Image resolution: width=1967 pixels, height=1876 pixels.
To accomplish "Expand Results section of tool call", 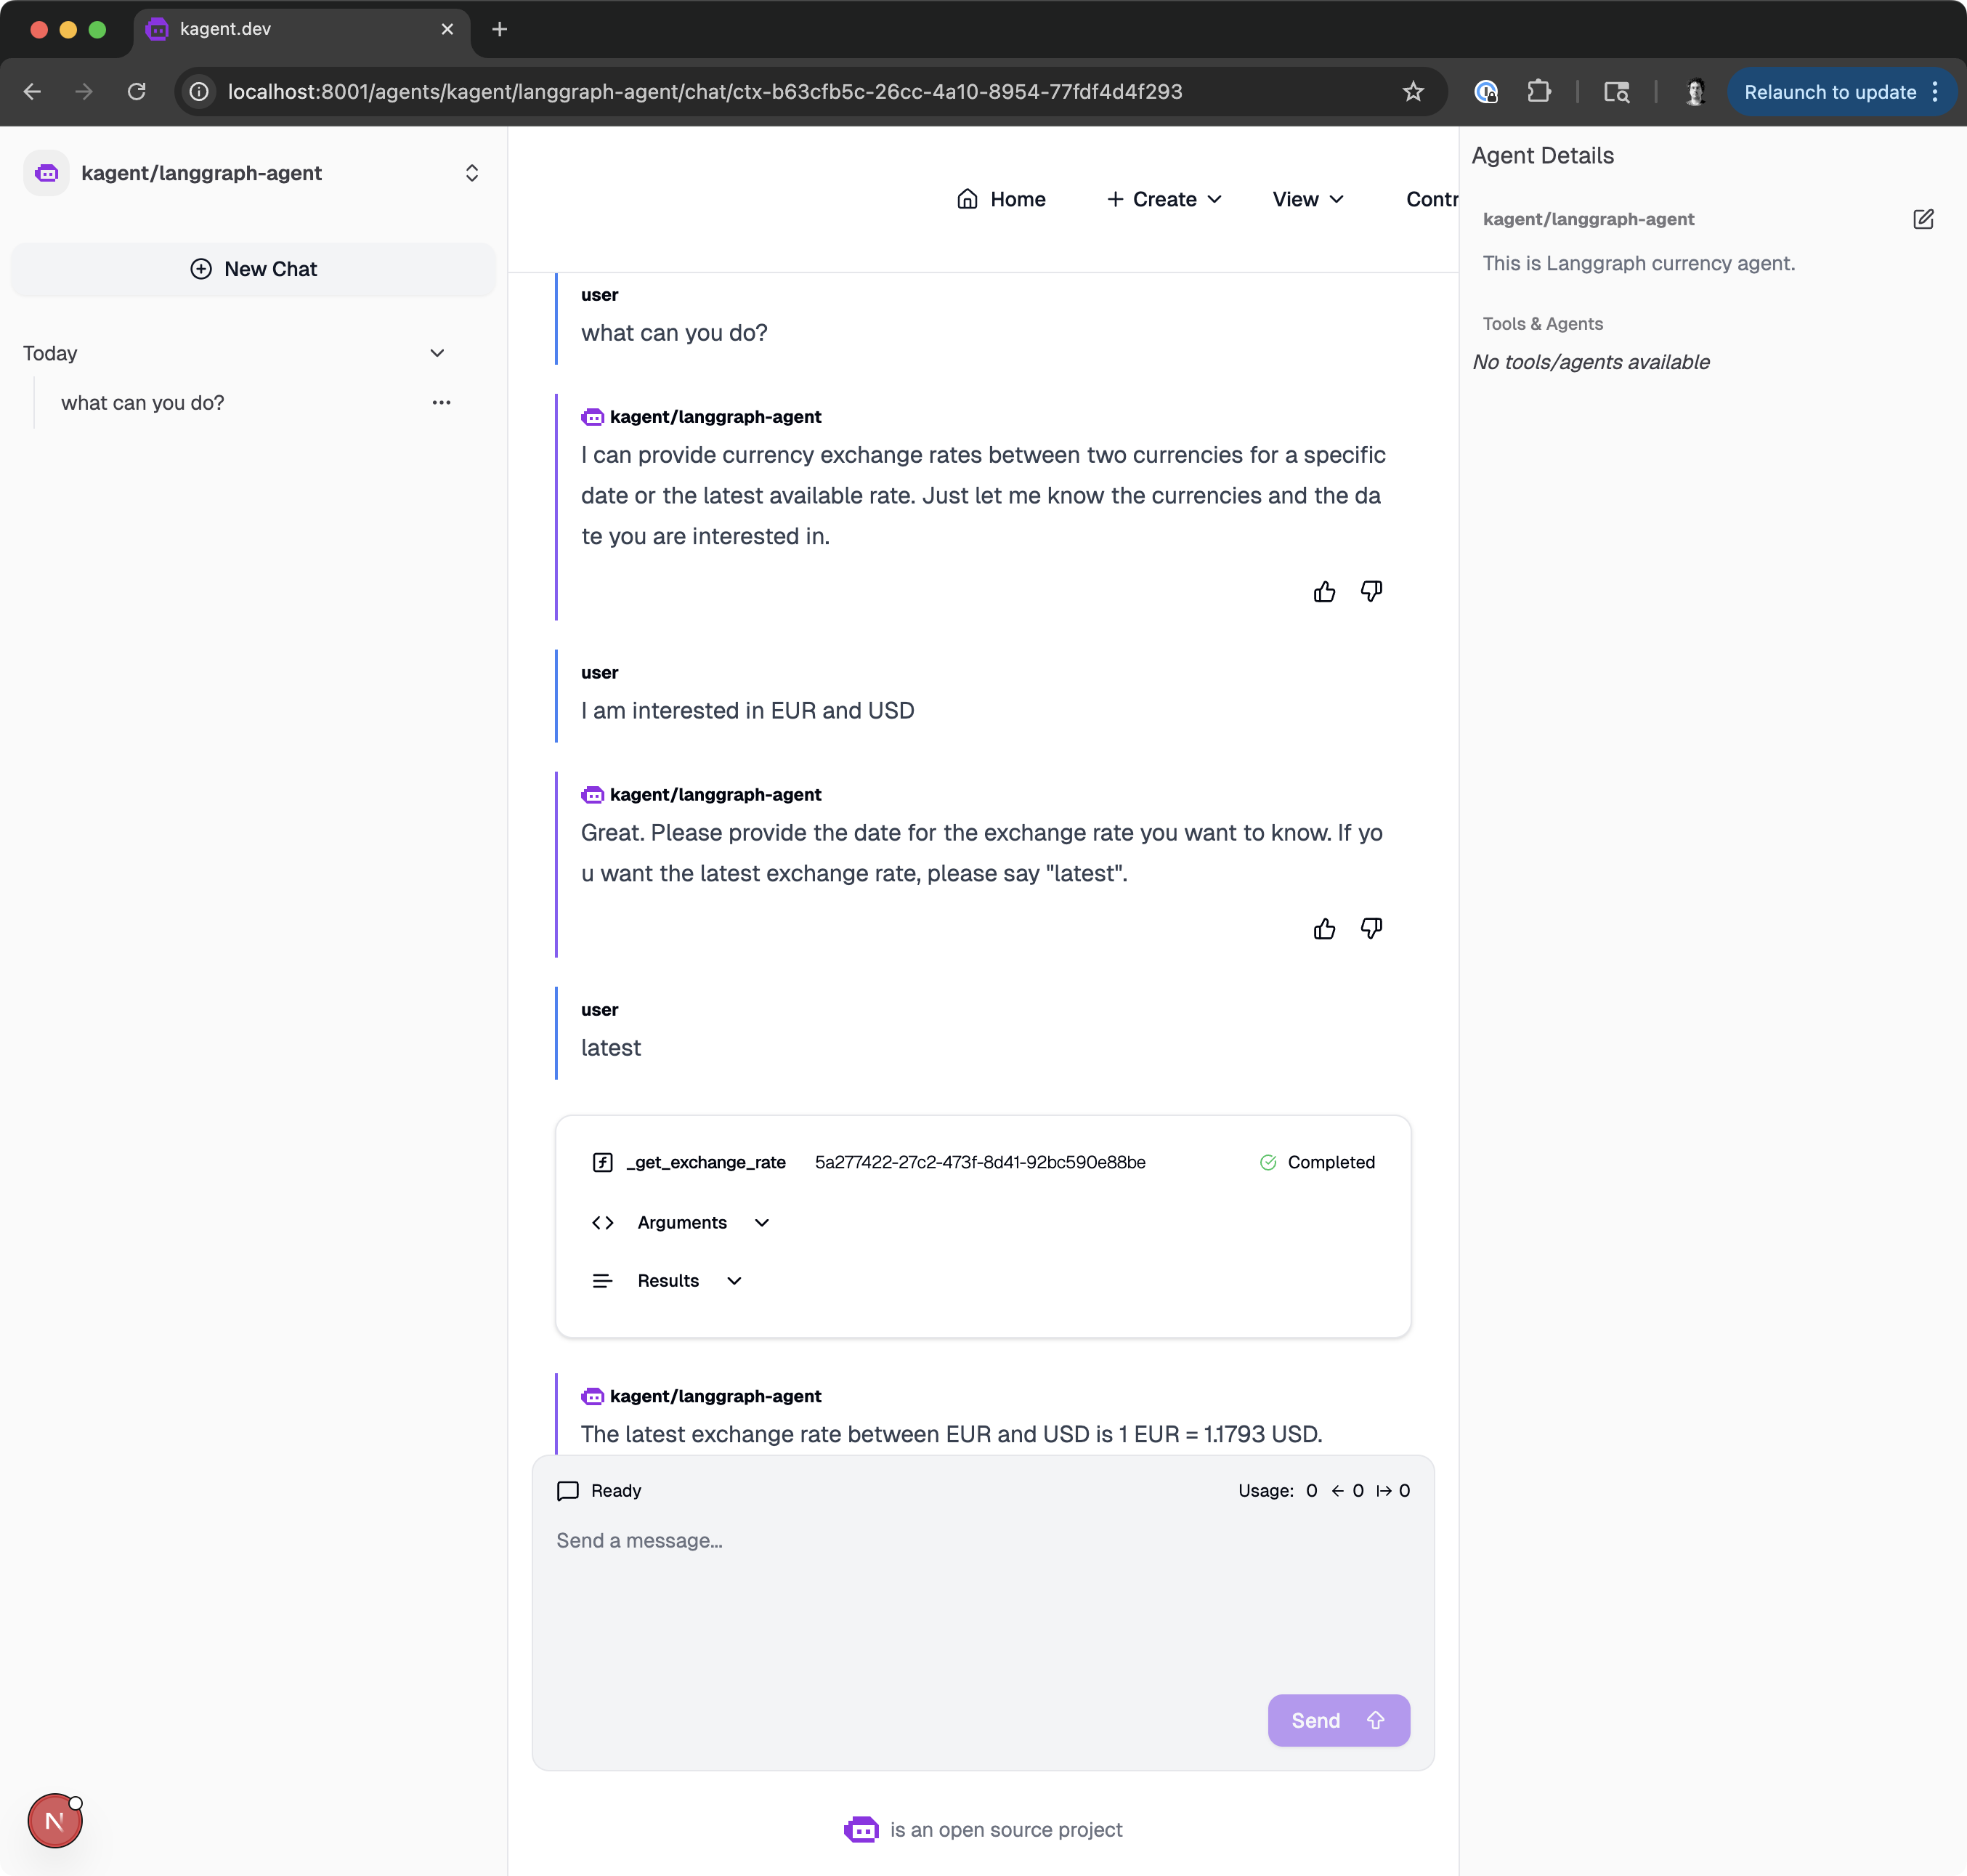I will coord(689,1281).
